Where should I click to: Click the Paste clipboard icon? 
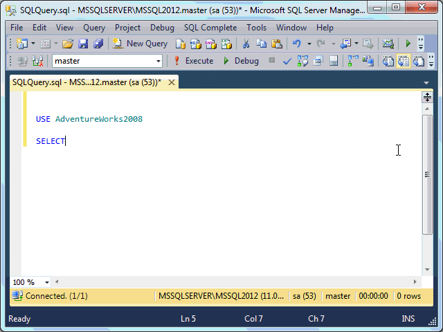277,44
